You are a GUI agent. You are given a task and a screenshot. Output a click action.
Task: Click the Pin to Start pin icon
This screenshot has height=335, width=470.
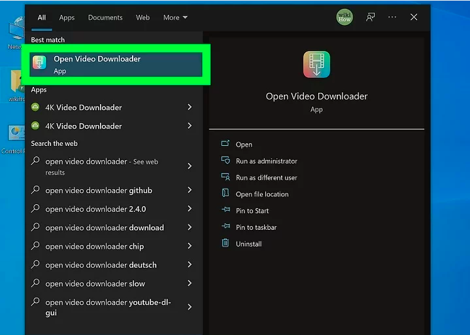pyautogui.click(x=226, y=209)
